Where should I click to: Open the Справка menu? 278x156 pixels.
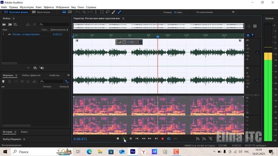(91, 7)
